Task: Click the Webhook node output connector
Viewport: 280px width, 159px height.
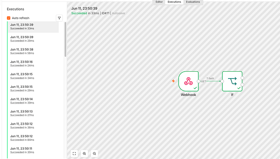Action: (198, 81)
